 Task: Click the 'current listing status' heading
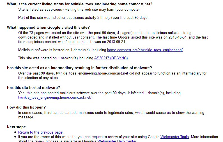79,4
